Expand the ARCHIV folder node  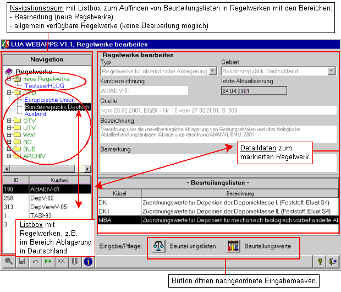(9, 156)
